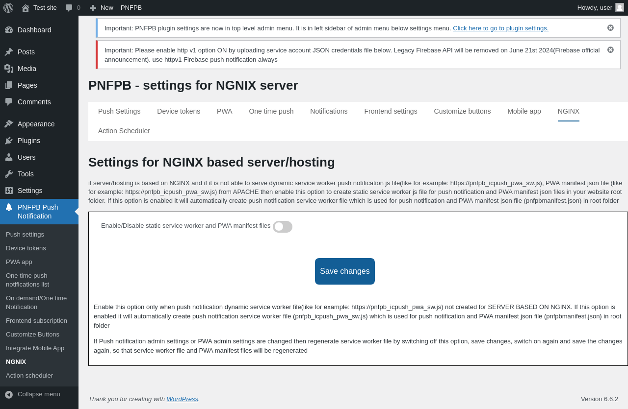
Task: Open the WordPress link in the footer
Action: coord(183,399)
